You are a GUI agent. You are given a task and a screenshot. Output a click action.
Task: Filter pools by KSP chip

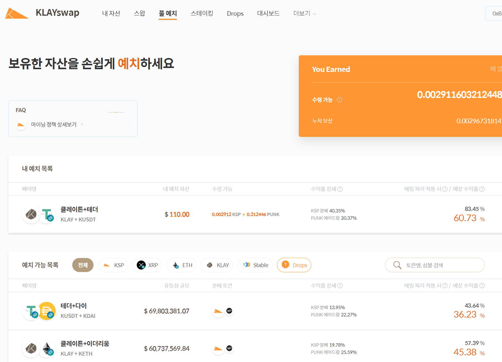coord(113,265)
